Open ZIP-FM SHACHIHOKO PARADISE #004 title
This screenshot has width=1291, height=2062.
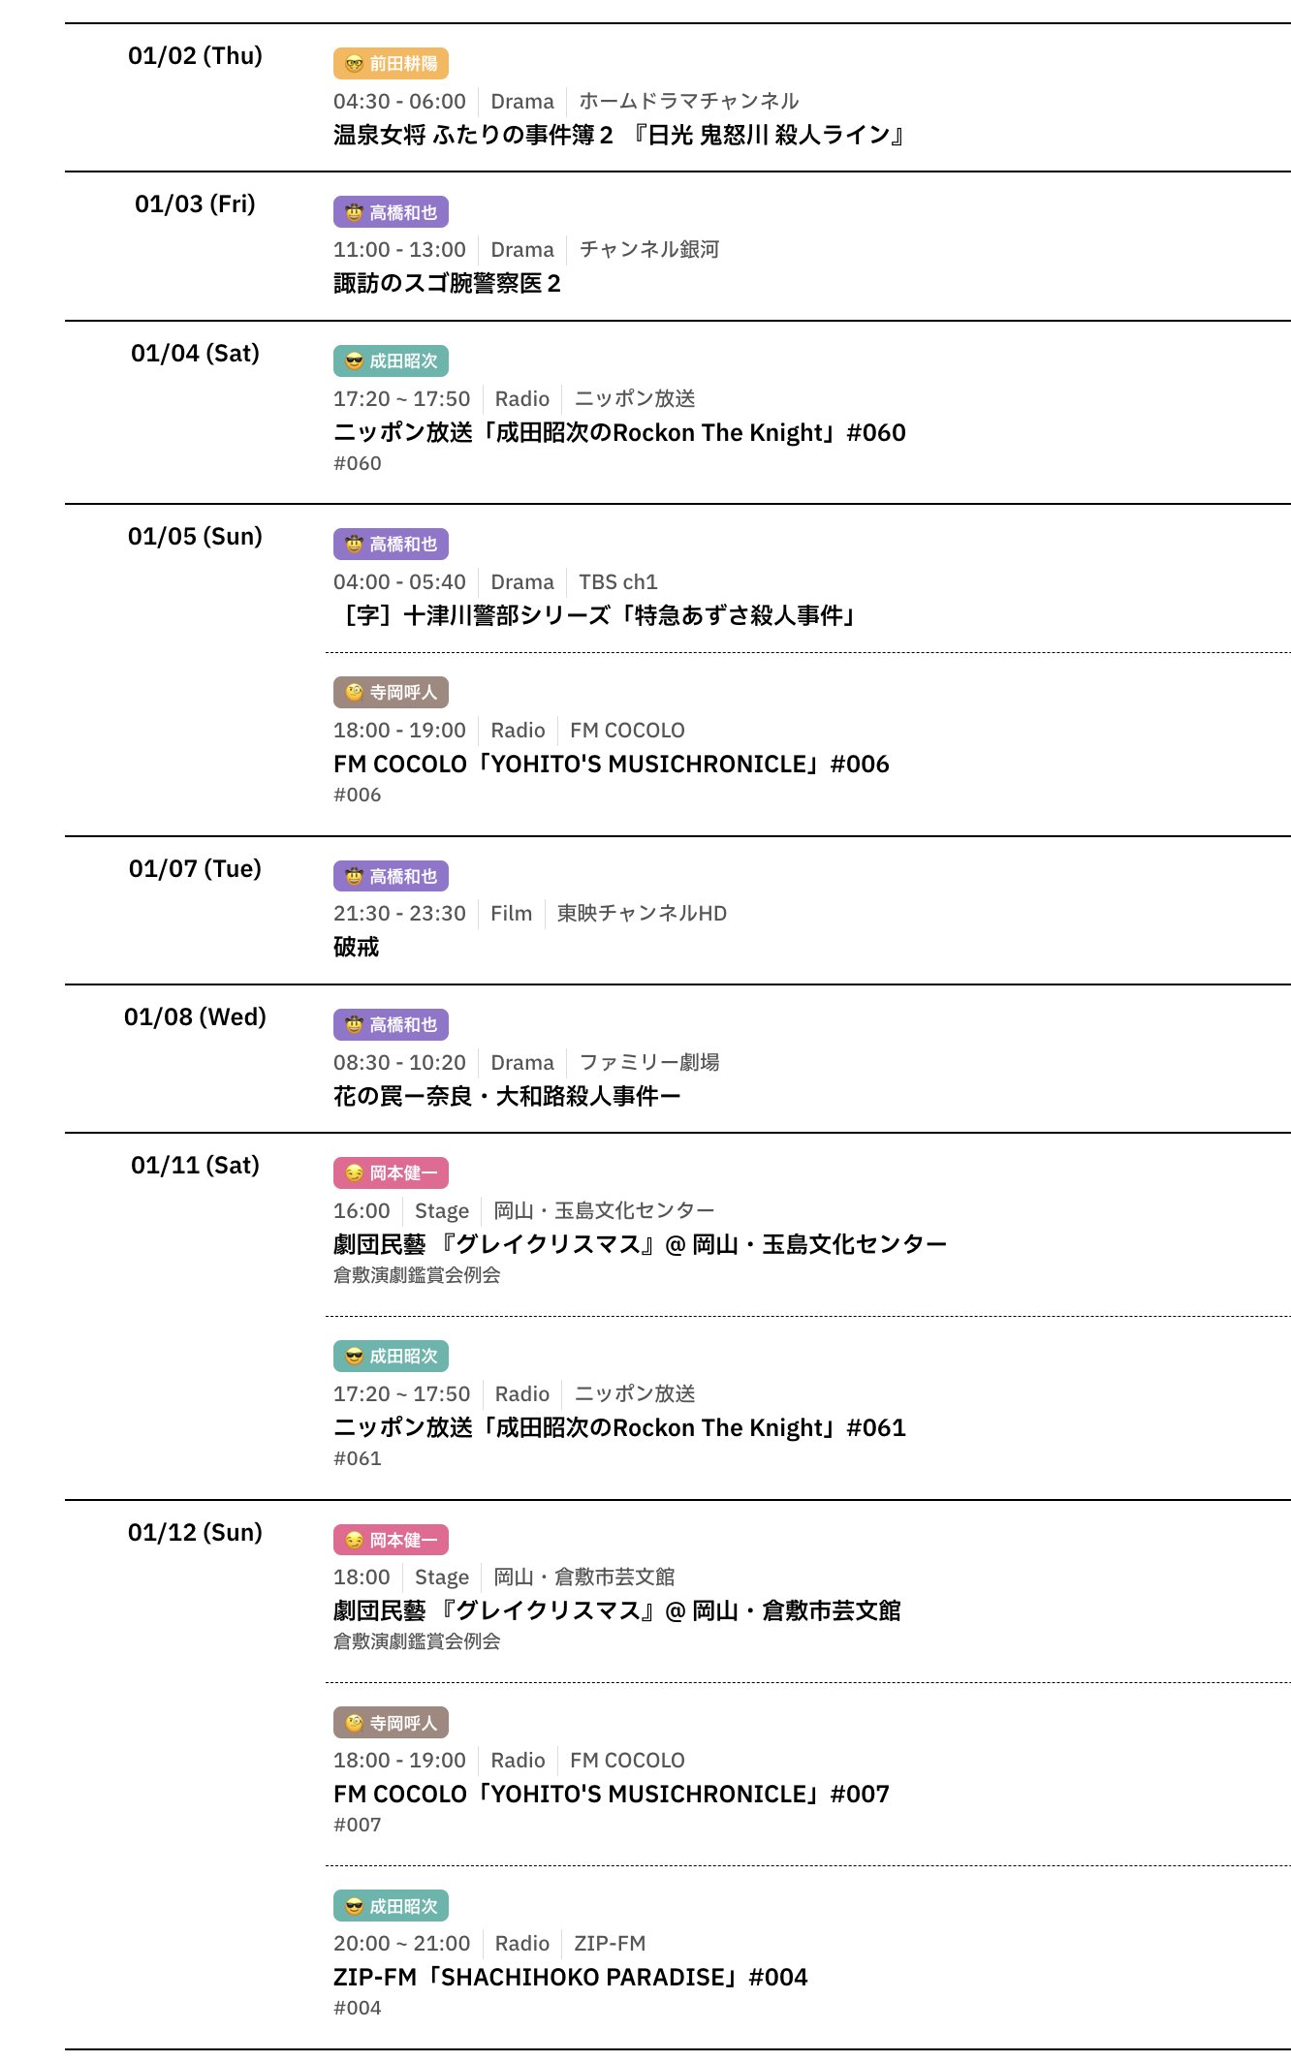point(570,1977)
